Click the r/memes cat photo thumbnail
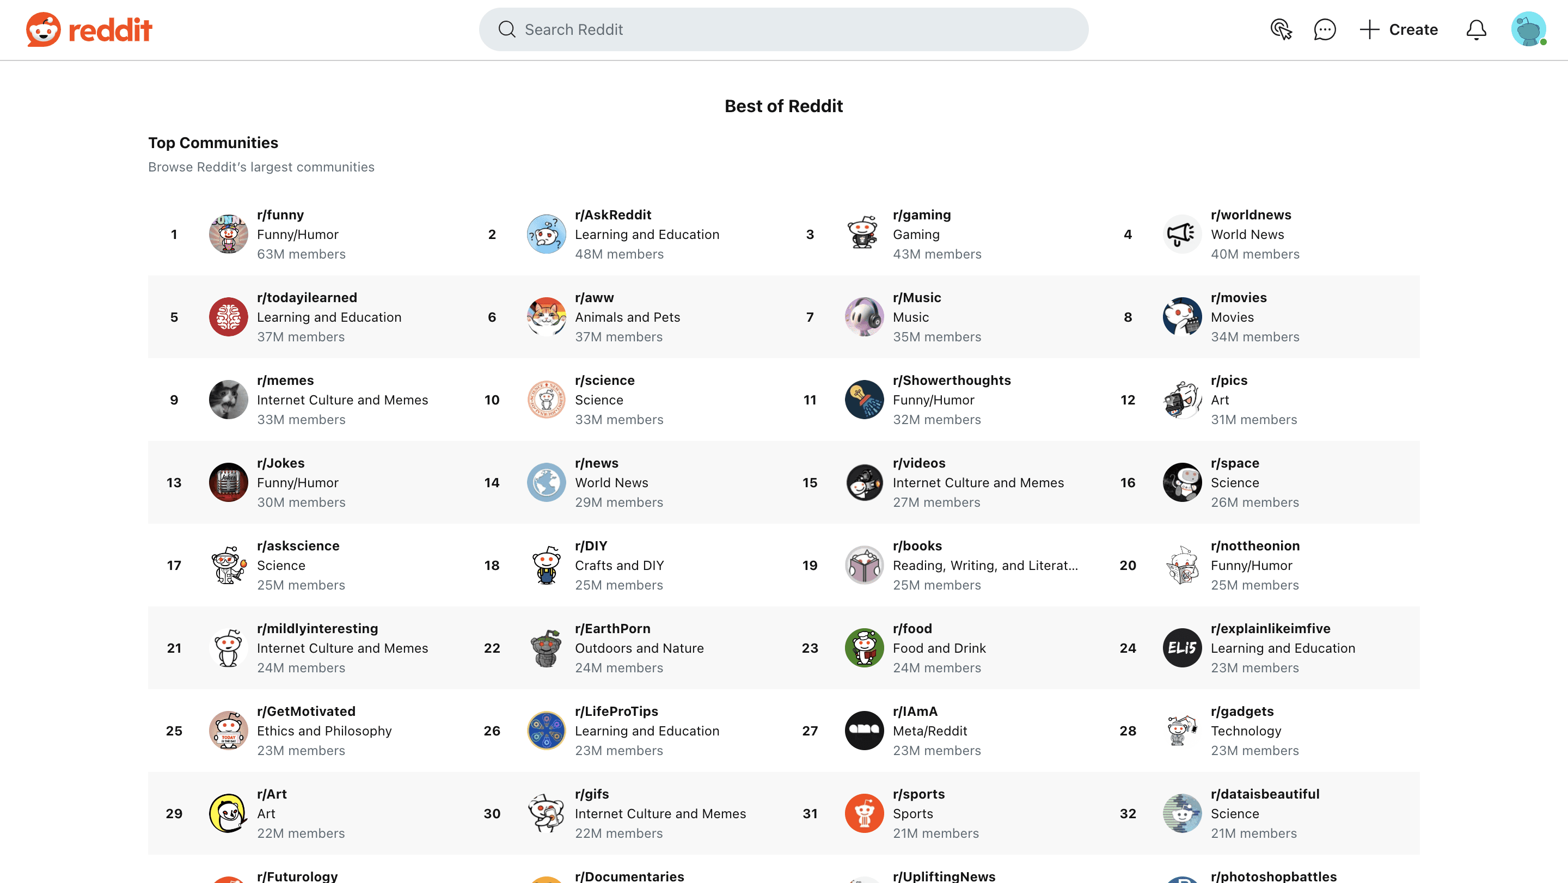 coord(228,400)
